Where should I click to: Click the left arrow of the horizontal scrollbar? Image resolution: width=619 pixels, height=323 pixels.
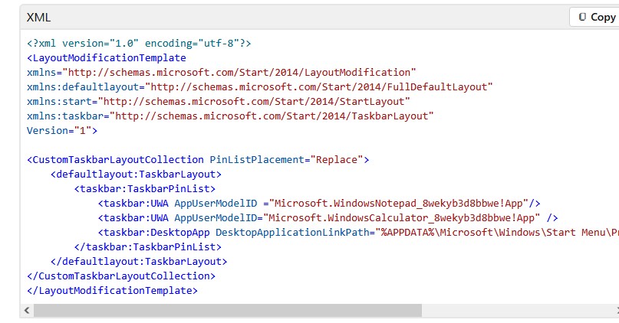(27, 311)
